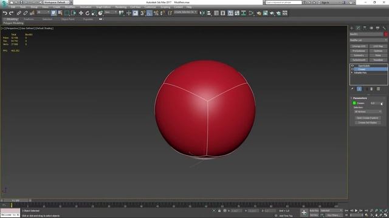Viewport: 389px width, 218px height.
Task: Open the Modifier List dropdown
Action: pos(368,40)
